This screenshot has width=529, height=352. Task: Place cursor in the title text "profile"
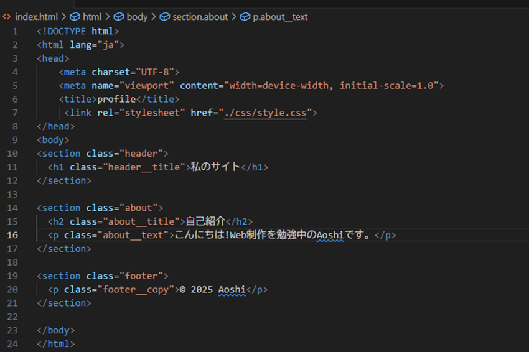[x=116, y=99]
